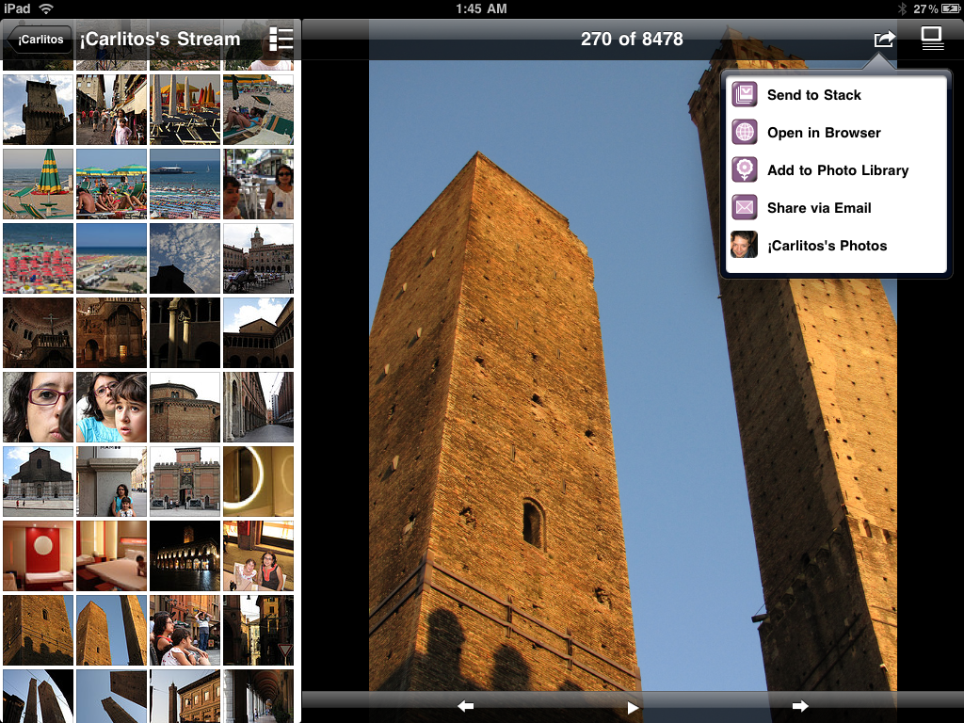Open the church interior with crucifix thumbnail
This screenshot has height=723, width=964.
click(x=38, y=332)
